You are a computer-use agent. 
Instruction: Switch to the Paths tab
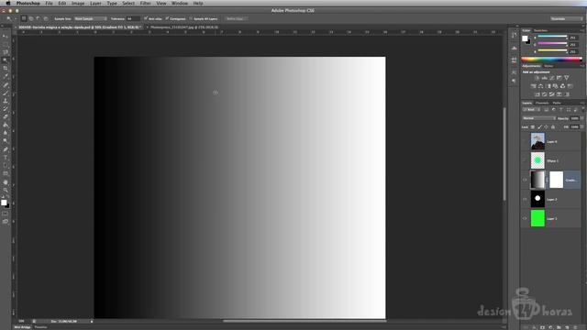pyautogui.click(x=557, y=103)
